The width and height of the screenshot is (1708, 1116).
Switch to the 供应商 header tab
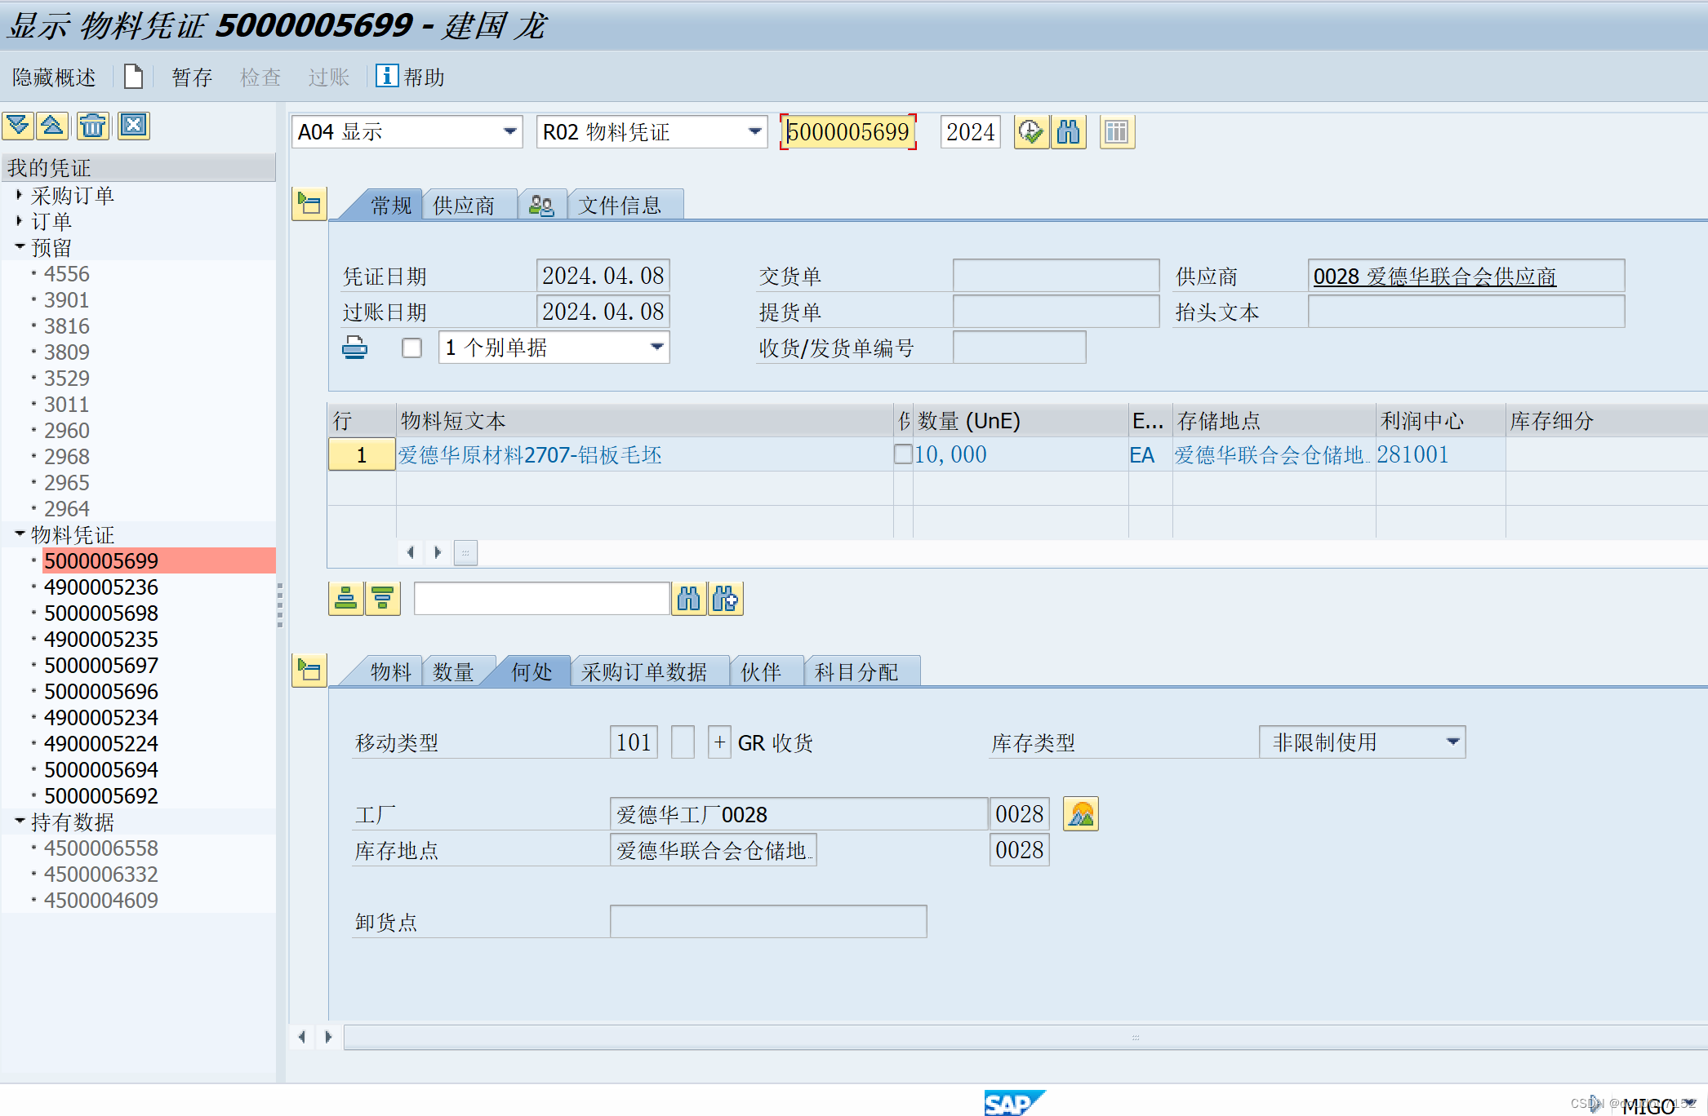coord(464,206)
